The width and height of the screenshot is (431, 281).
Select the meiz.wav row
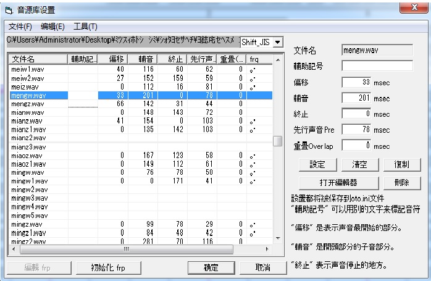(141, 87)
